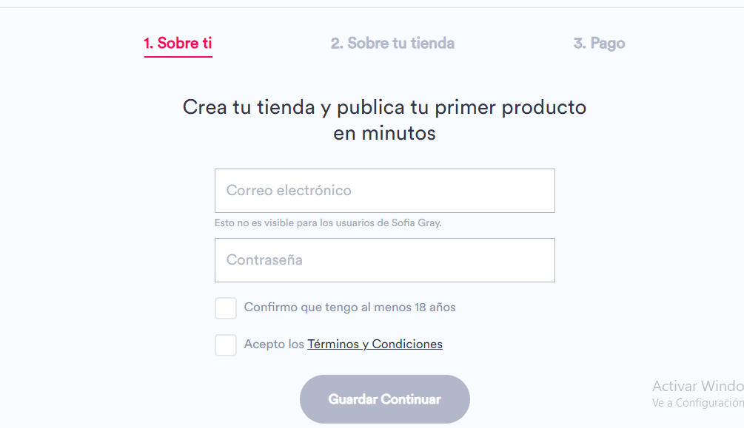This screenshot has width=744, height=428.
Task: Focus the "Correo electrónico" input field
Action: point(384,190)
